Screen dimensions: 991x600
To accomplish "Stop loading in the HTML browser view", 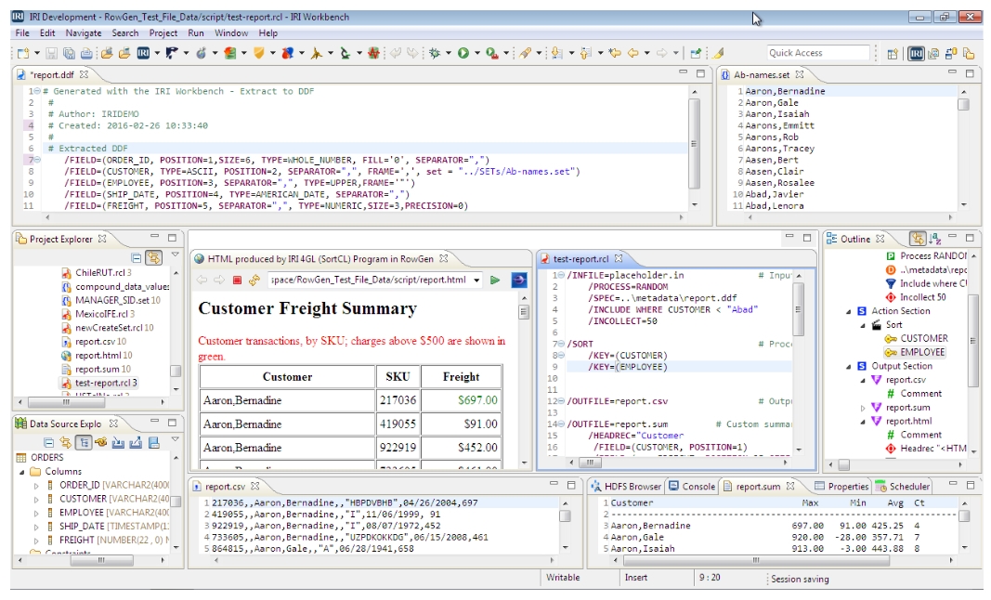I will click(x=237, y=280).
